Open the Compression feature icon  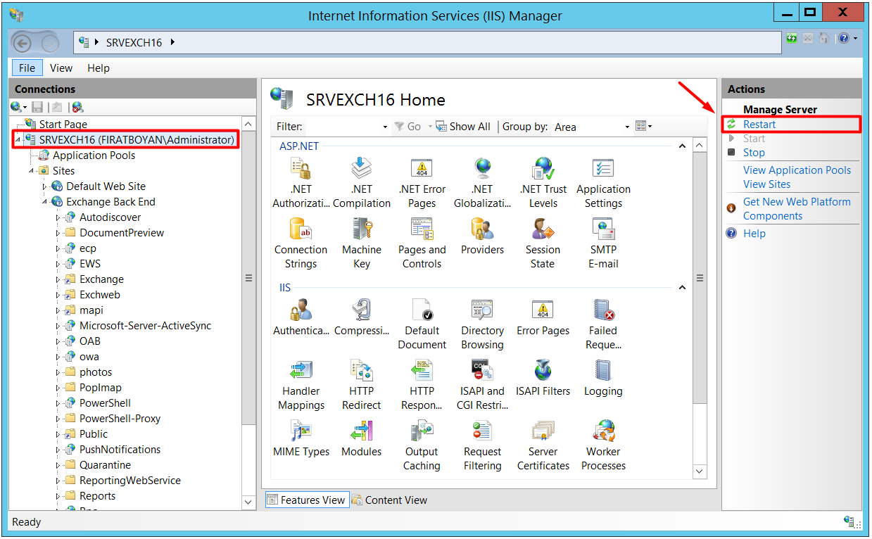click(x=362, y=317)
